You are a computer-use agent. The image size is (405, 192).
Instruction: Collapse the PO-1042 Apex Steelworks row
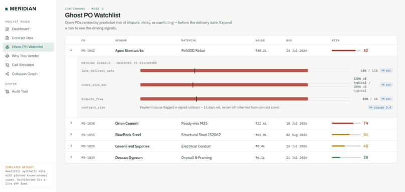tap(71, 50)
